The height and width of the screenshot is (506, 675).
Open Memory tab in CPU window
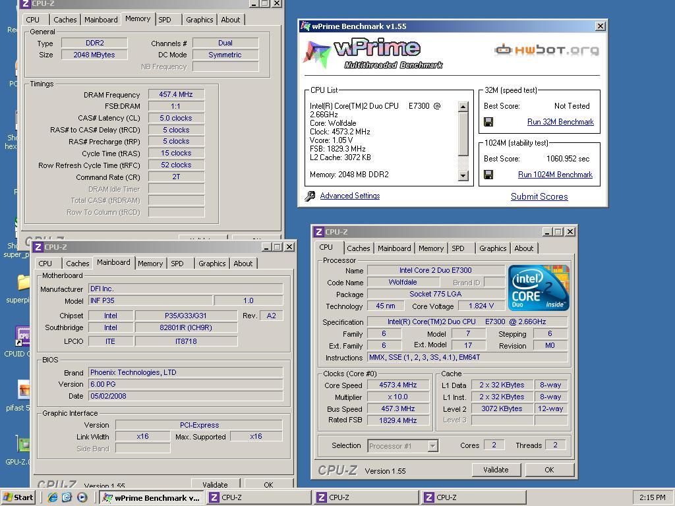(431, 248)
